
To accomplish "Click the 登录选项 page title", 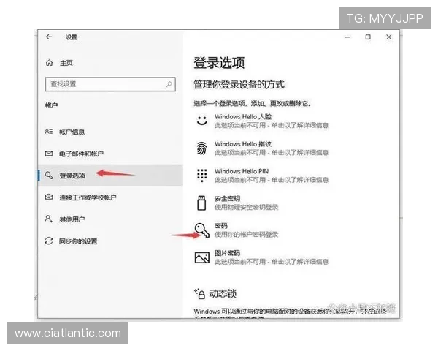I will point(219,62).
